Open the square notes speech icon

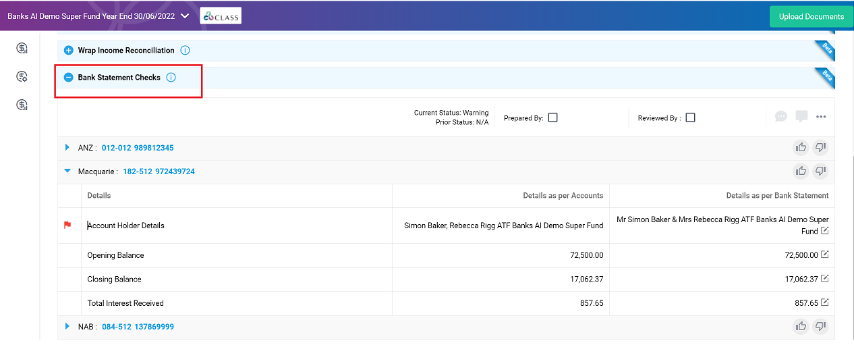[801, 117]
